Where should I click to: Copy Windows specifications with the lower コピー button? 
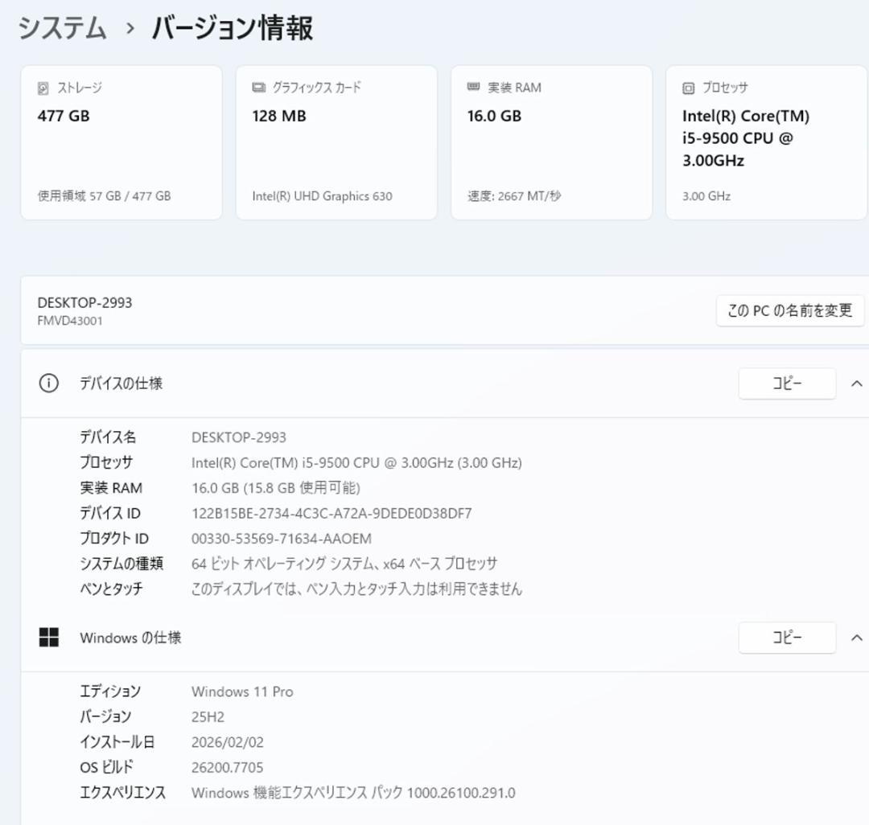[x=786, y=637]
